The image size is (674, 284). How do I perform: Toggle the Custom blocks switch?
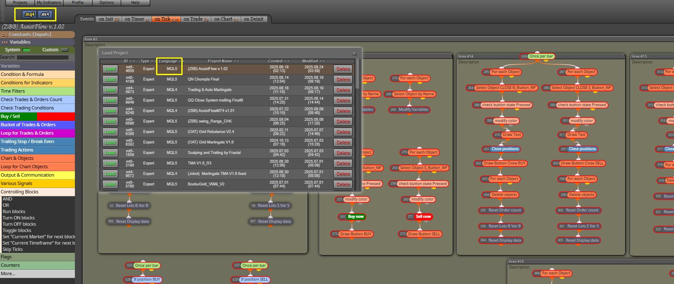point(65,50)
